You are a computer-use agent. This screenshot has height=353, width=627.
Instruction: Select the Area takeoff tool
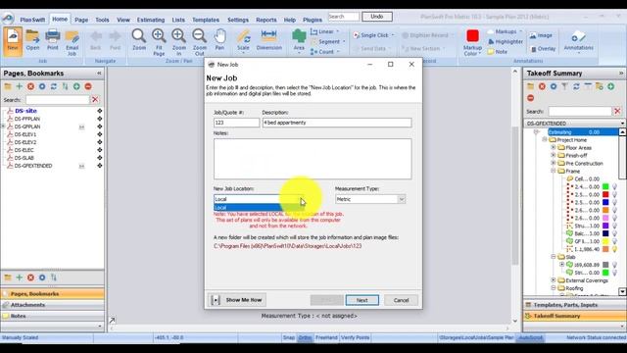coord(299,40)
